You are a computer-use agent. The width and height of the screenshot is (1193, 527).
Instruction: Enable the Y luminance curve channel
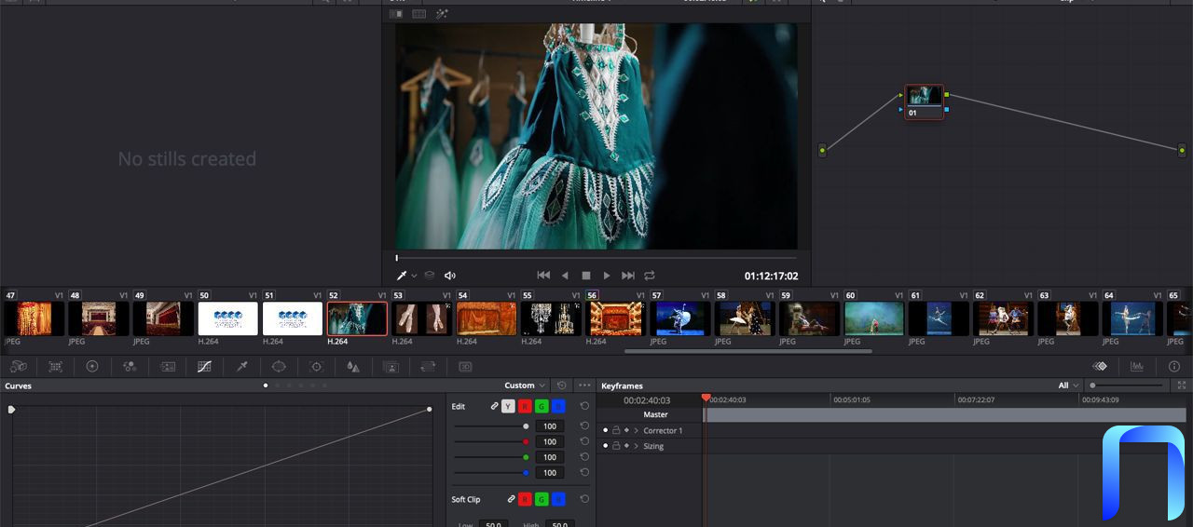(508, 406)
